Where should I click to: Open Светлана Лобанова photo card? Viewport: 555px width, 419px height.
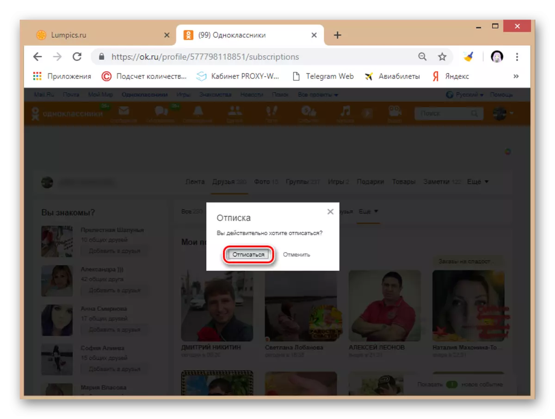301,306
